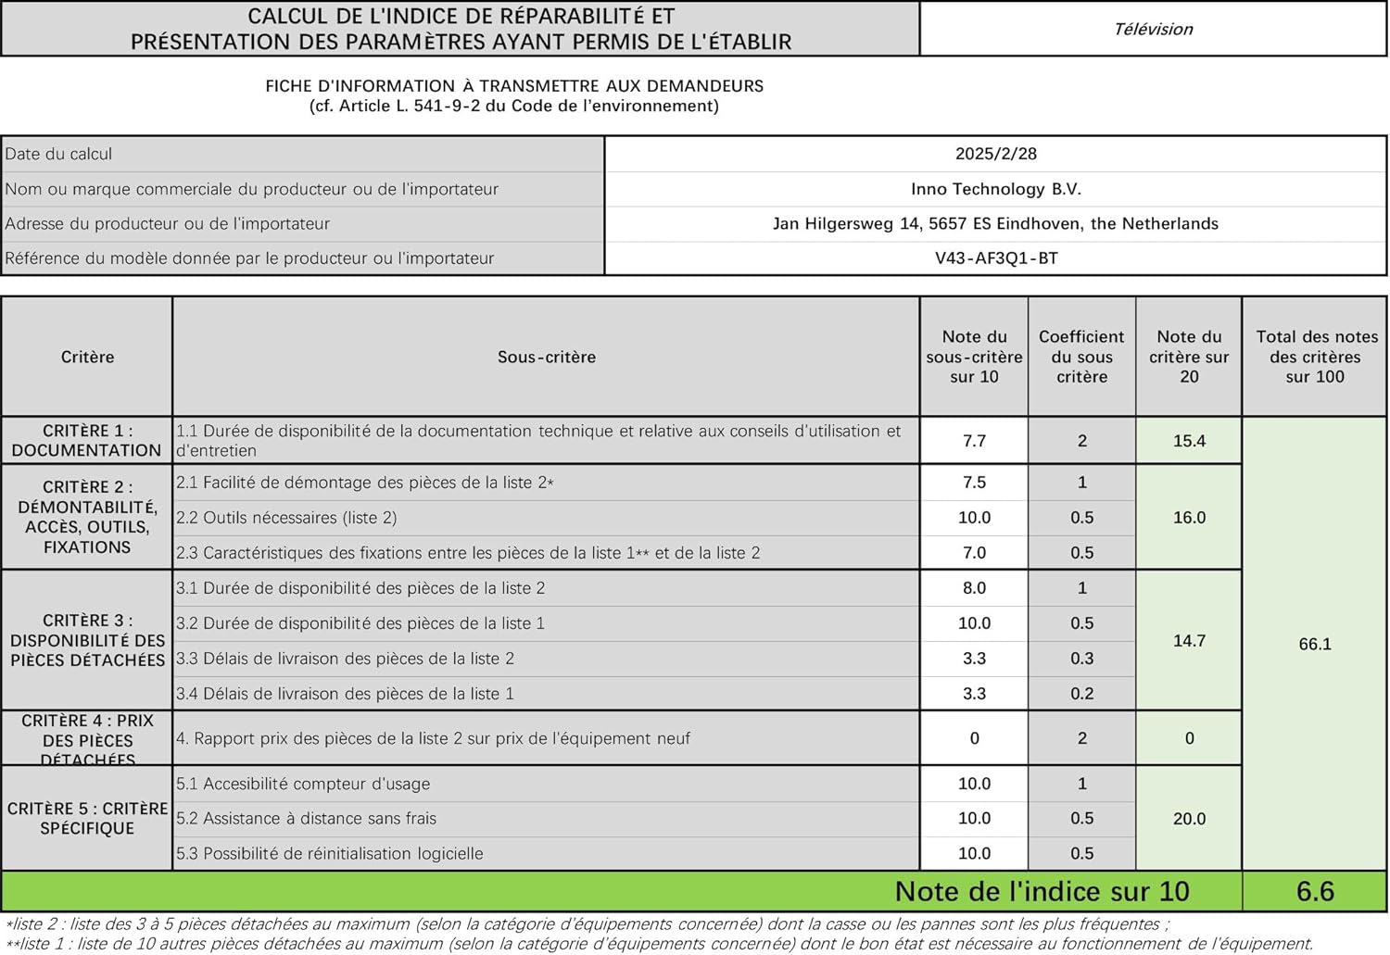Select the 15.4 documentation criterion score

coord(1189,441)
